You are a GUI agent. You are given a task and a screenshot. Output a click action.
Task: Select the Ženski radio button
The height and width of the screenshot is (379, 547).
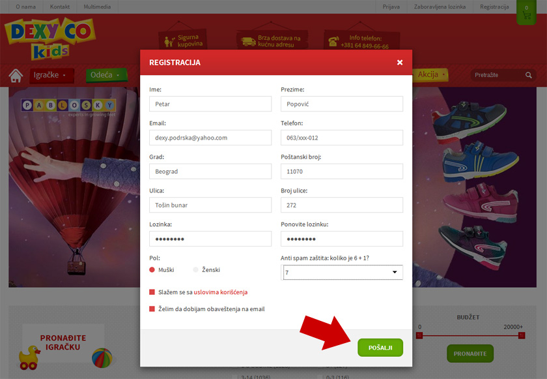point(195,269)
